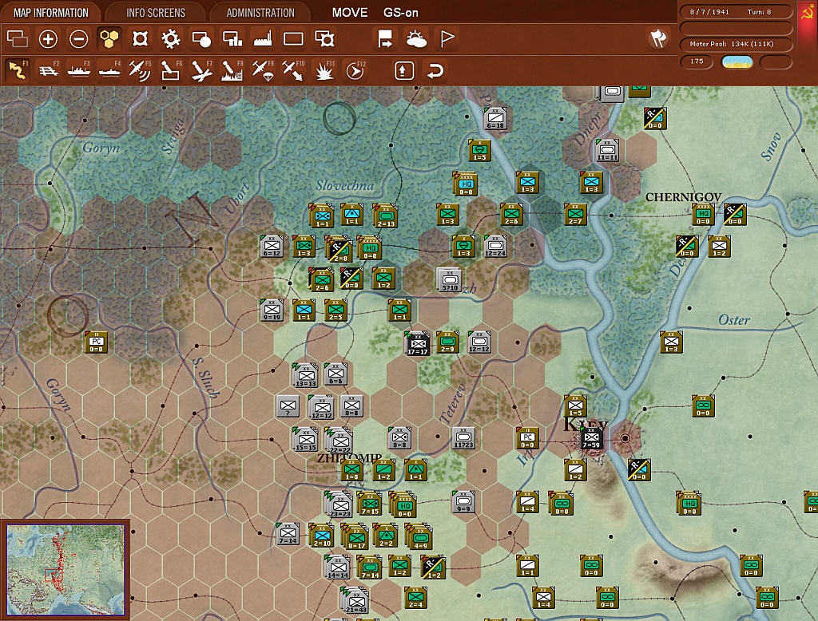This screenshot has height=621, width=818.
Task: Select Air transport mode (F9) parachute icon
Action: pos(262,70)
